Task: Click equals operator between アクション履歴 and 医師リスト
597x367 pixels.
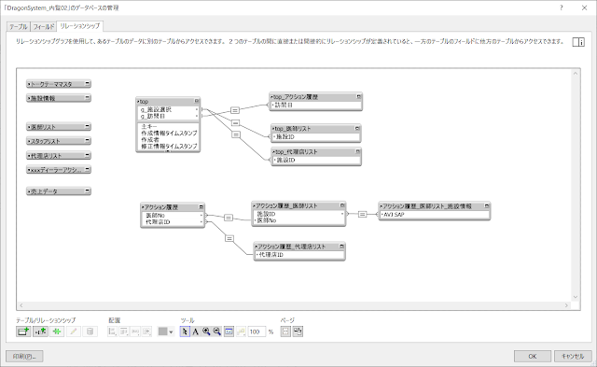Action: pyautogui.click(x=228, y=218)
